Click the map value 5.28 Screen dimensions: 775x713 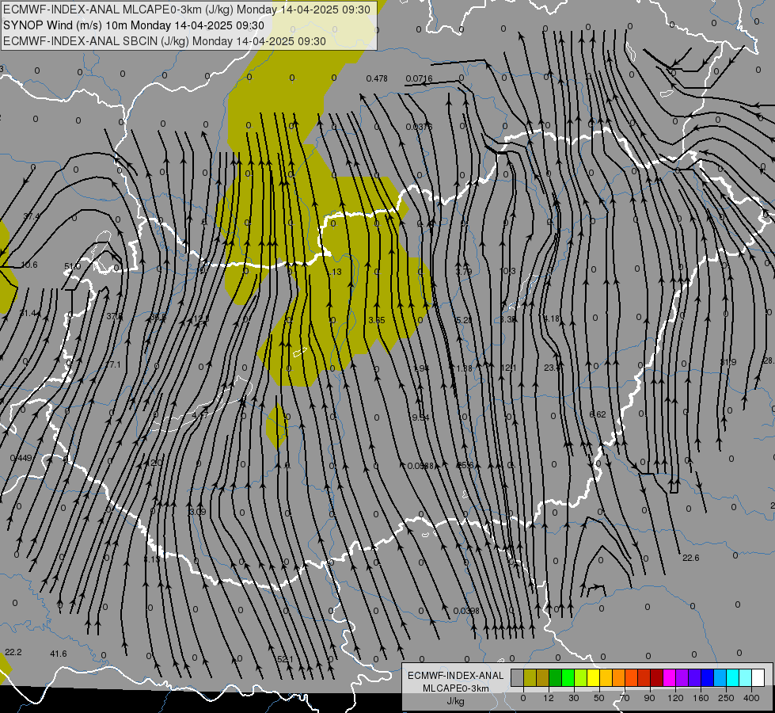pos(464,320)
